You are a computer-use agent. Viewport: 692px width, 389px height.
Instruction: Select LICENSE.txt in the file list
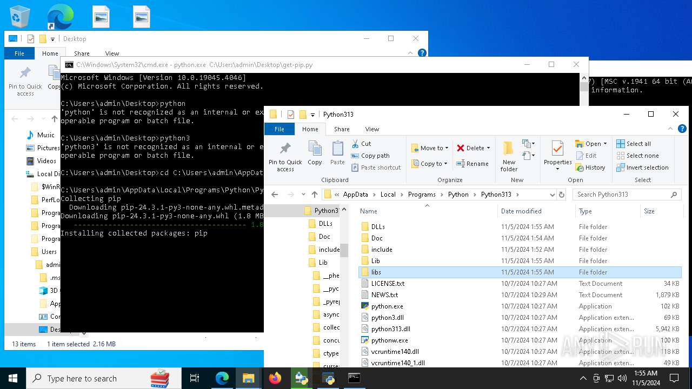(388, 284)
